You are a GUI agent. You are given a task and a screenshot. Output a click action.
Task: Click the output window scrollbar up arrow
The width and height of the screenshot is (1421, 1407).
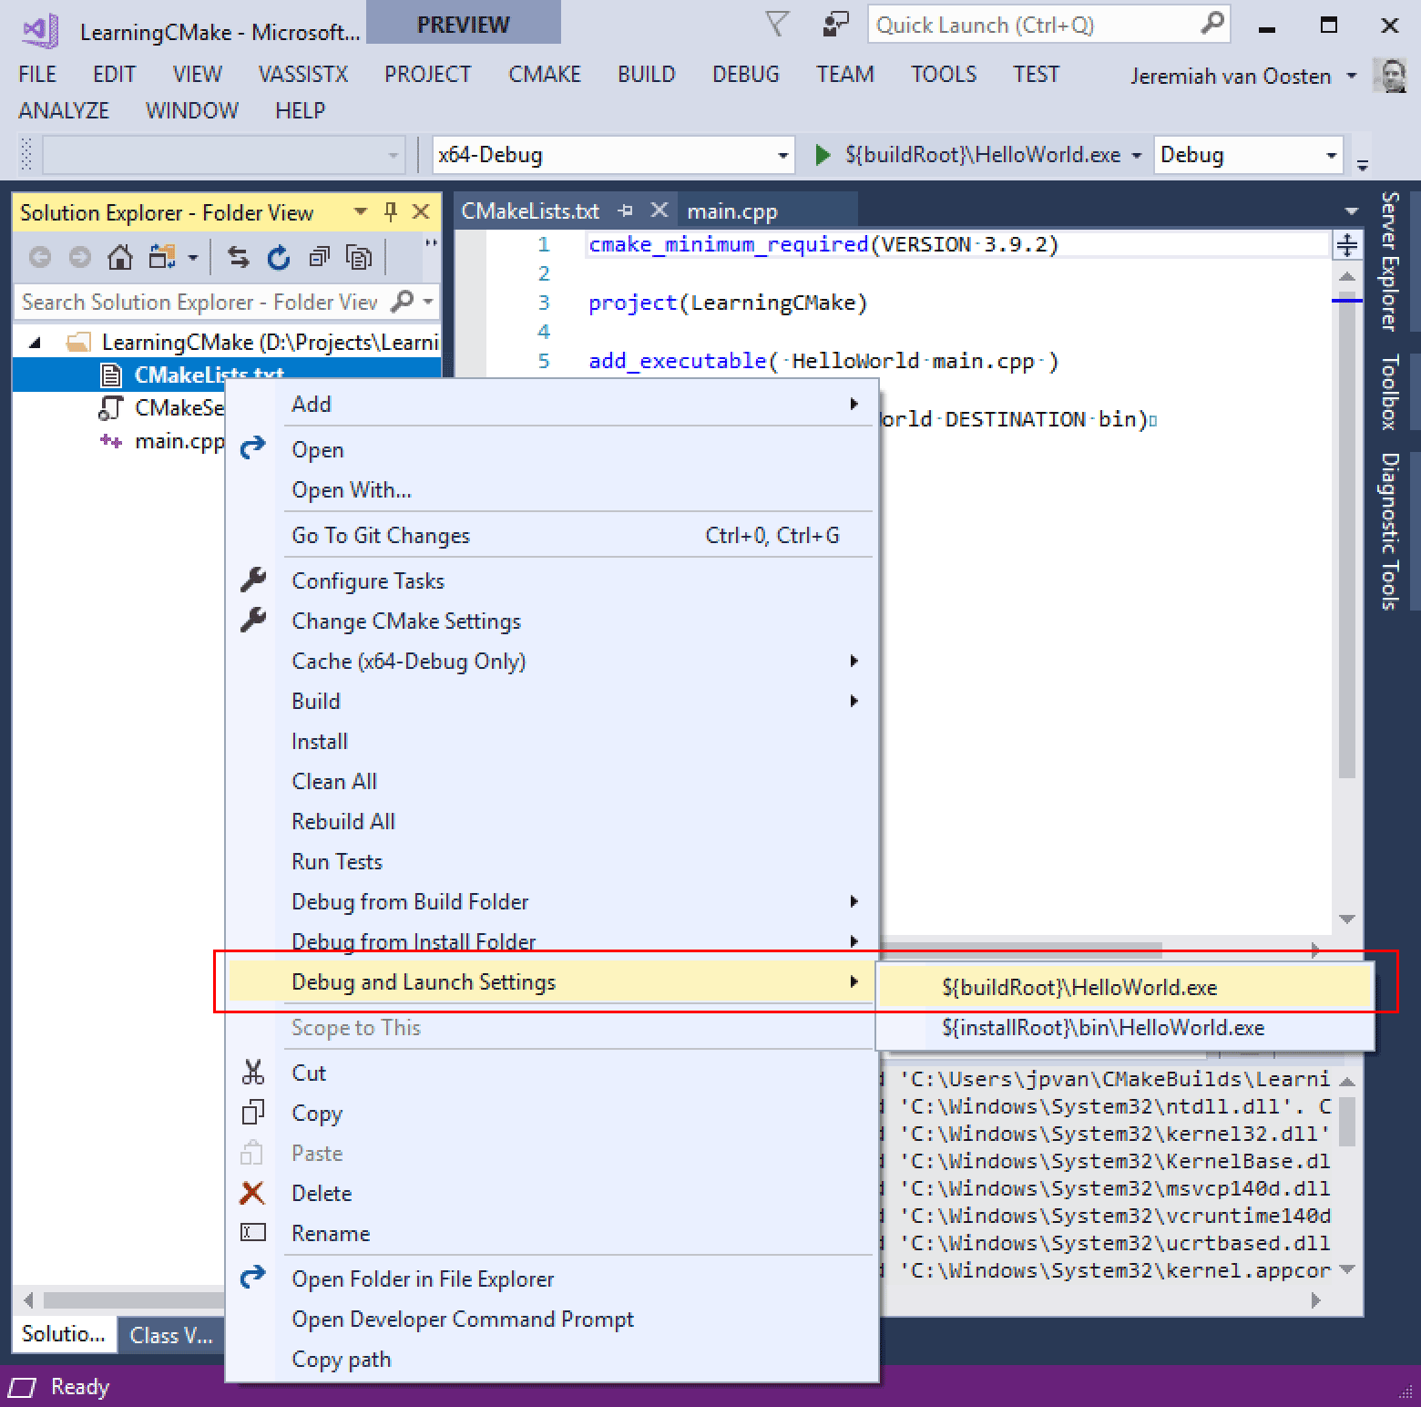(1347, 1082)
